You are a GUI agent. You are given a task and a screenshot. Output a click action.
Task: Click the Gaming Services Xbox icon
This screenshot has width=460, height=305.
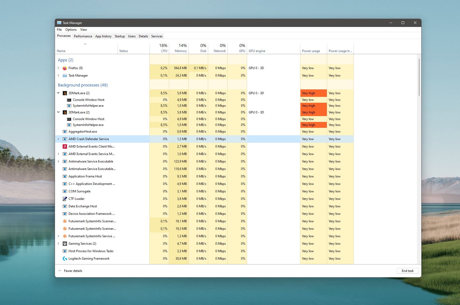pos(65,244)
